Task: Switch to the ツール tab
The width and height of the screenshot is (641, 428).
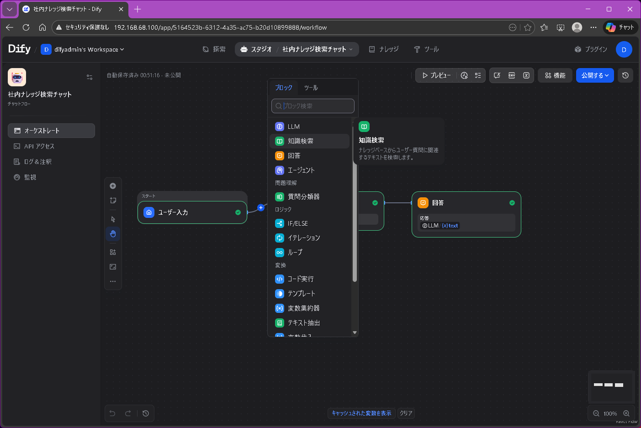Action: coord(311,88)
